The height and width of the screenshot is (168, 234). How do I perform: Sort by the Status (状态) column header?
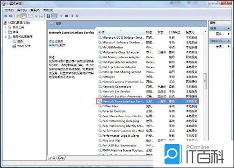162,32
